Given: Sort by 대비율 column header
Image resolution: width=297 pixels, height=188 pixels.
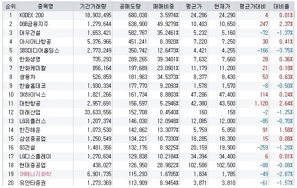Looking at the screenshot, I should 282,7.
